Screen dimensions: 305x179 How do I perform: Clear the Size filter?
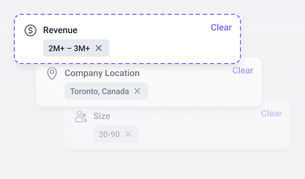[x=271, y=113]
